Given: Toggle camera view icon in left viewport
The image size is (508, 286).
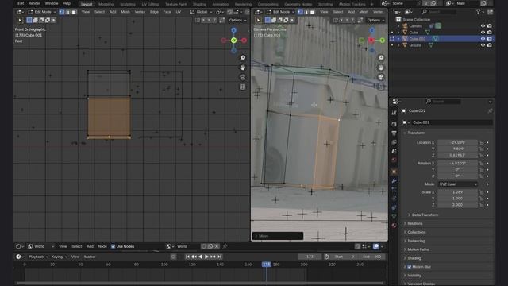Looking at the screenshot, I should tap(243, 77).
